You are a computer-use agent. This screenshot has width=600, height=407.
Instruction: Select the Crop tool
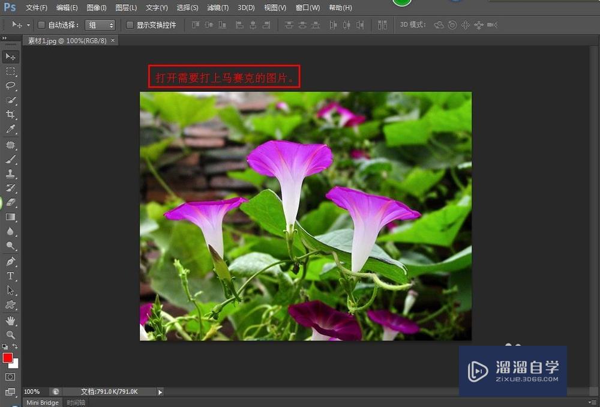tap(11, 114)
